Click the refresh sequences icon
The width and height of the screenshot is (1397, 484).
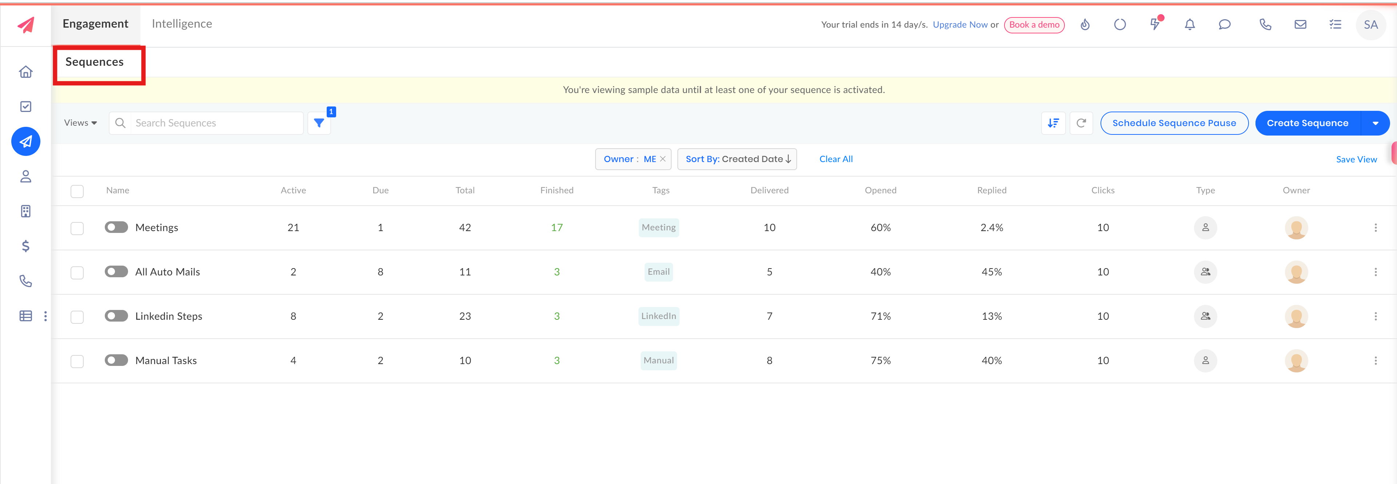[x=1081, y=124]
